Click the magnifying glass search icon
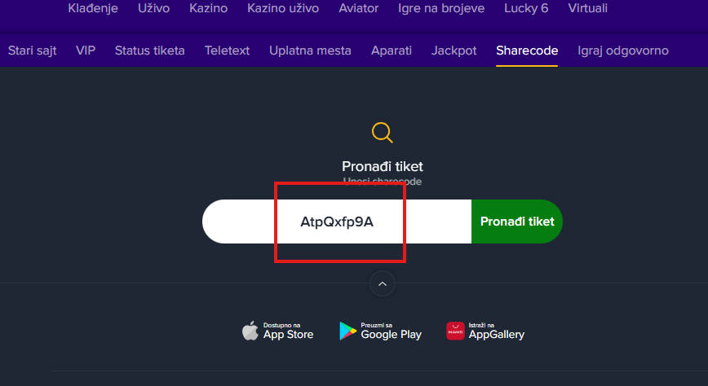Viewport: 708px width, 386px height. (382, 132)
